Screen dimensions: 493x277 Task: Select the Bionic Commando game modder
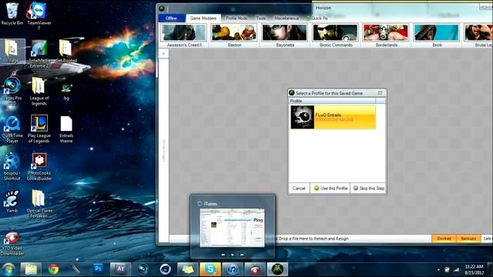(336, 35)
